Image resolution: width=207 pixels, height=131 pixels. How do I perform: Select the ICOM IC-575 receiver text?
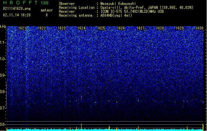132,11
